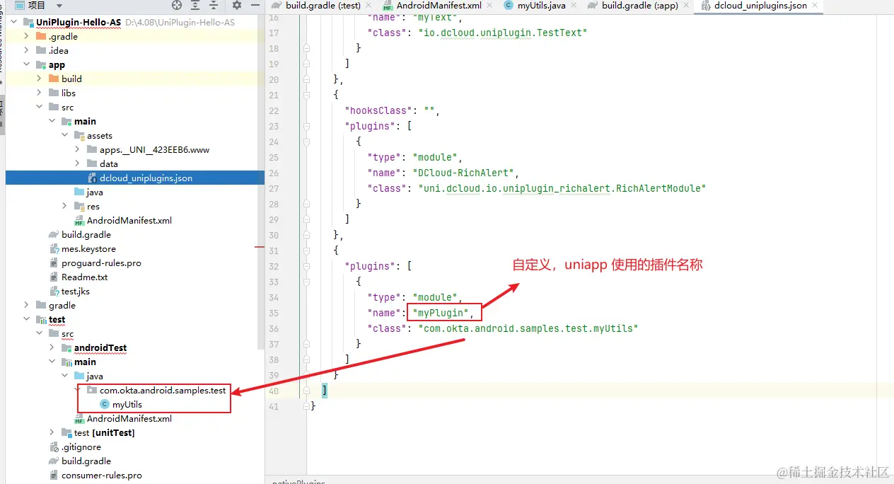Click fold end marker at line 29

click(307, 219)
